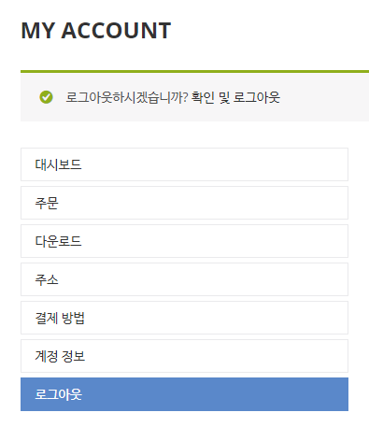Manage addresses via the 주소 tab
Screen dimensions: 369x441
click(x=184, y=279)
